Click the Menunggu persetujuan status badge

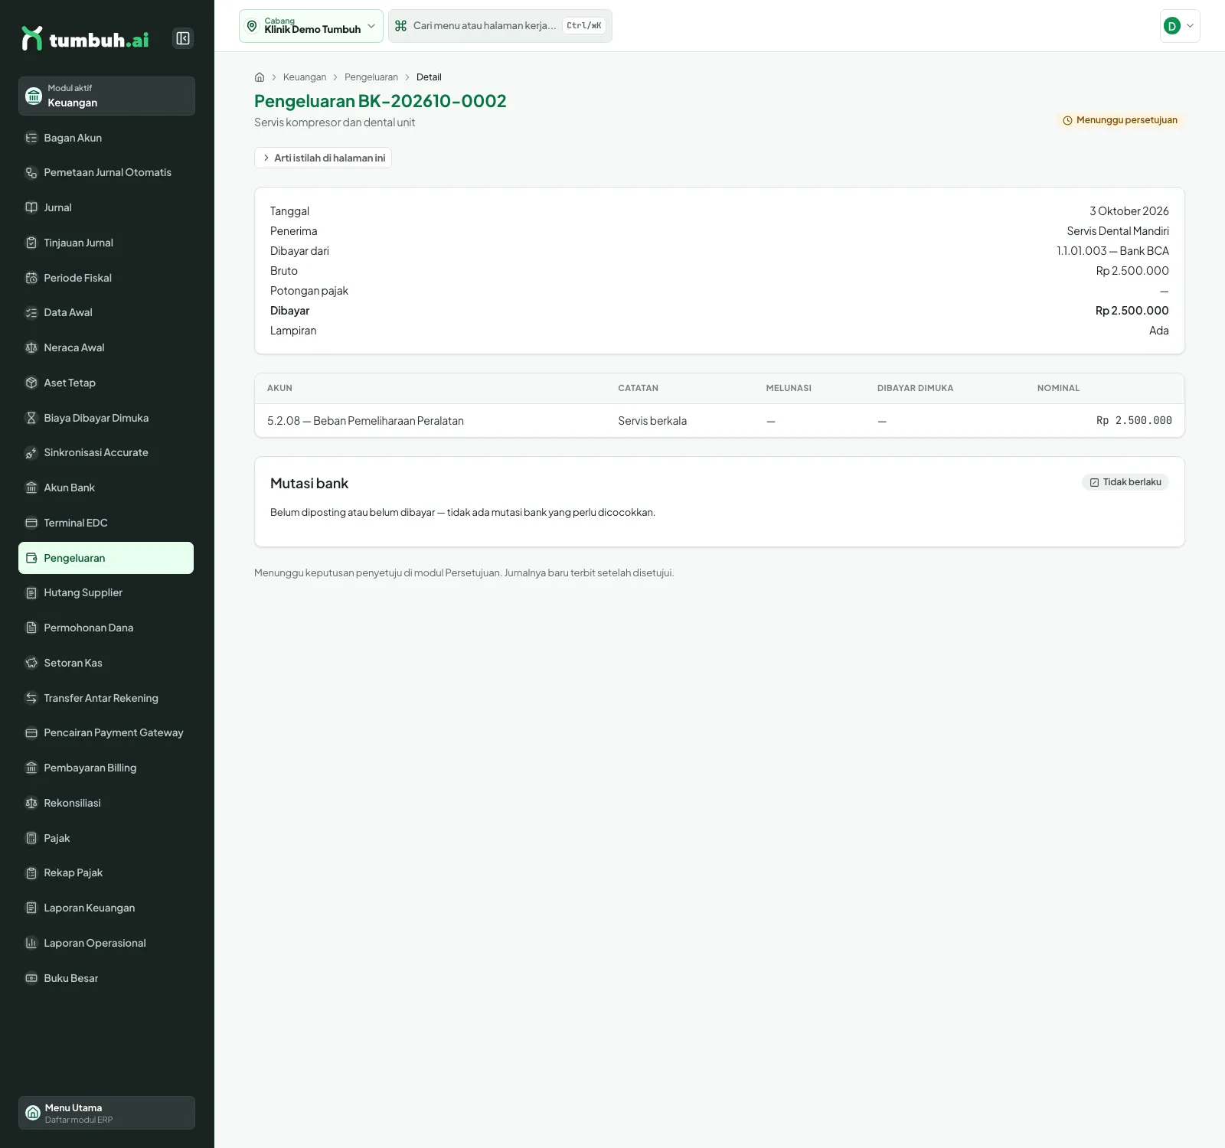tap(1120, 120)
